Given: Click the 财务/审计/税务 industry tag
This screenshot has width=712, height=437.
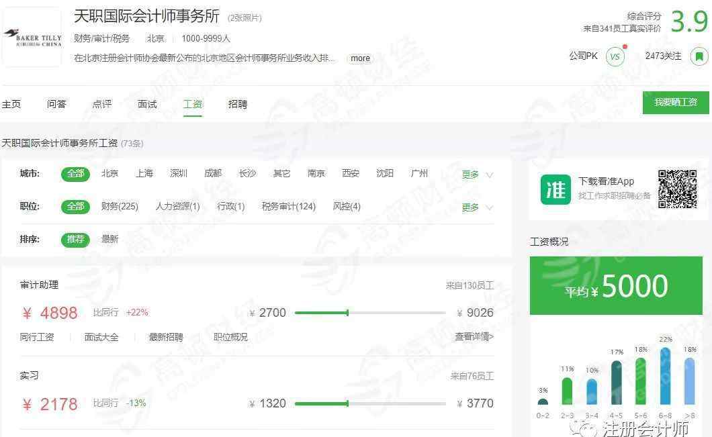Looking at the screenshot, I should pos(101,38).
